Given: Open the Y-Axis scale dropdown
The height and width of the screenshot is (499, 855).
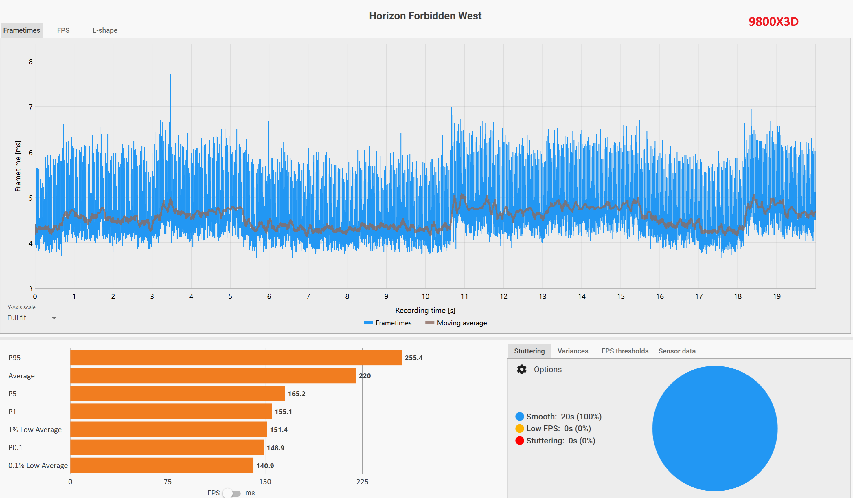Looking at the screenshot, I should 32,318.
